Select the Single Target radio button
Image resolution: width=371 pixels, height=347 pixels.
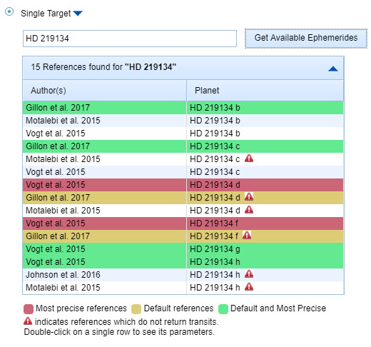pyautogui.click(x=9, y=11)
